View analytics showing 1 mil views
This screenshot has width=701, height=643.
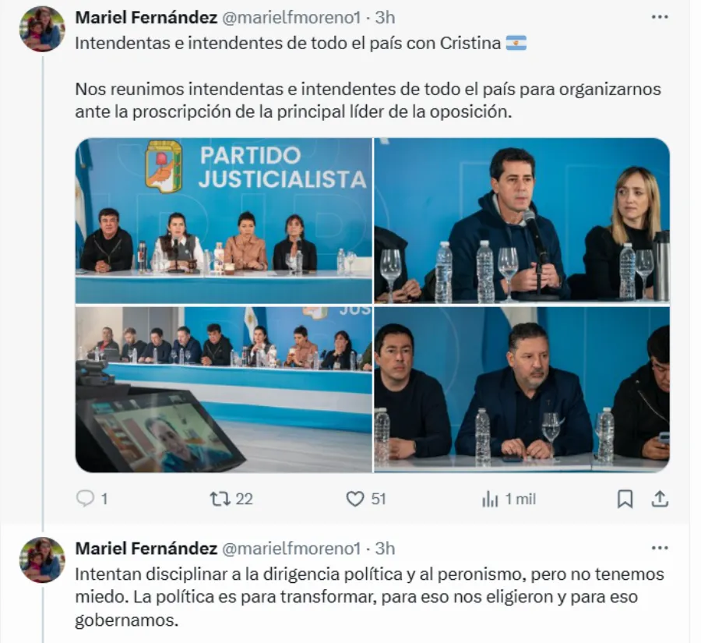490,499
